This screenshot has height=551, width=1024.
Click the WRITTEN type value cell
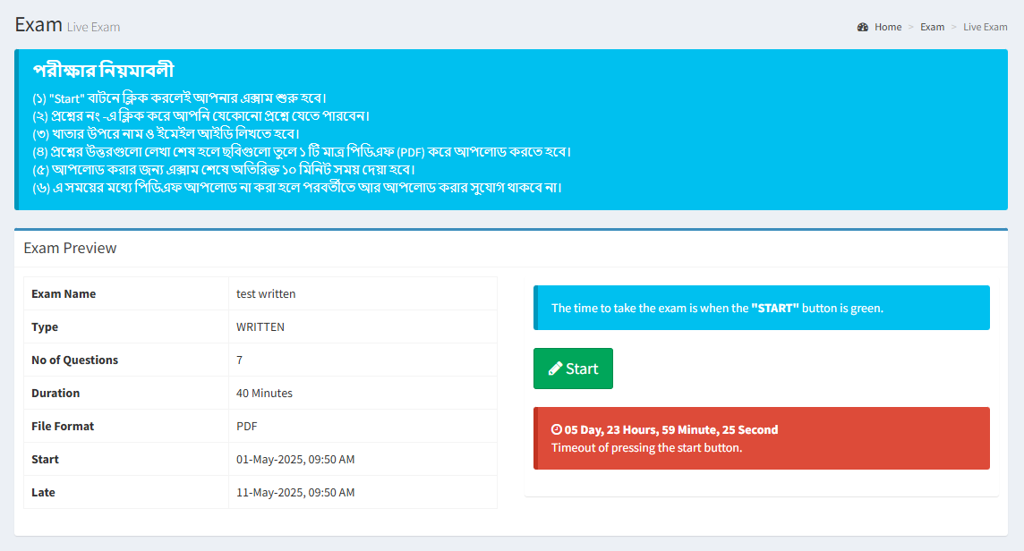click(x=260, y=326)
